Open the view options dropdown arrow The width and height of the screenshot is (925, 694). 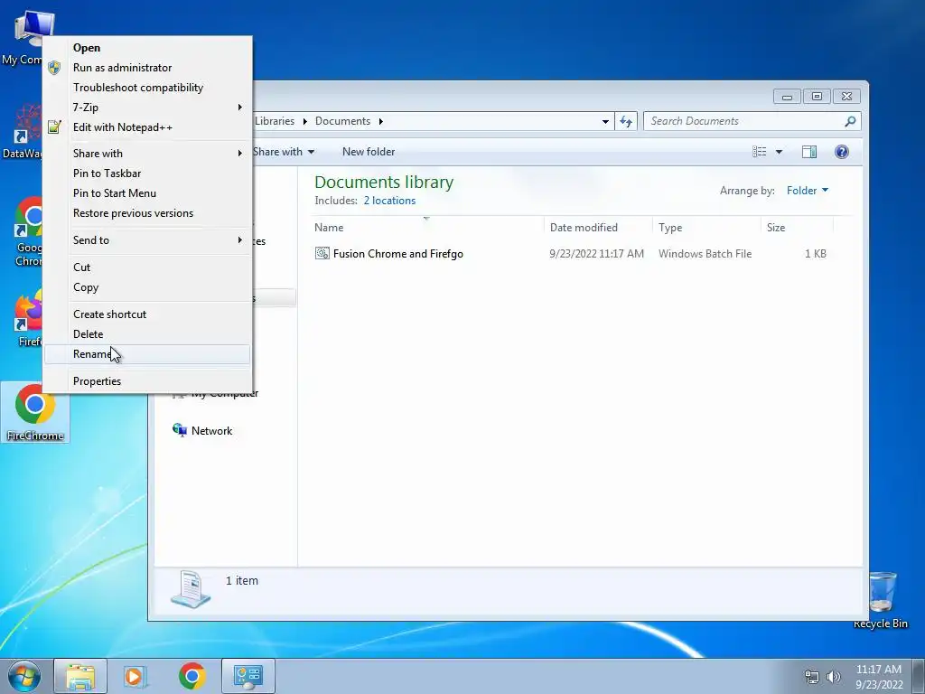click(779, 152)
